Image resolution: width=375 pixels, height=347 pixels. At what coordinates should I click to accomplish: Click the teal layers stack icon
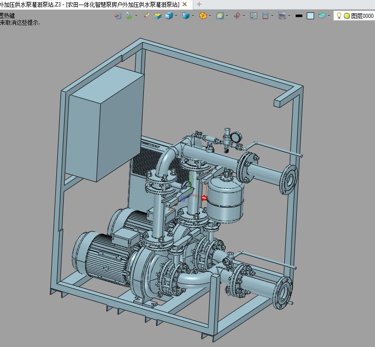pyautogui.click(x=322, y=16)
